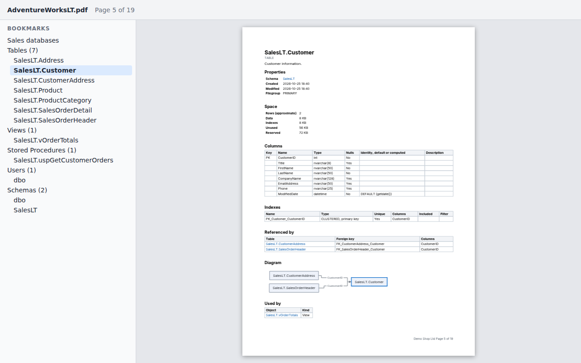Select the EmailAddress column name cell
The width and height of the screenshot is (581, 363).
point(295,184)
